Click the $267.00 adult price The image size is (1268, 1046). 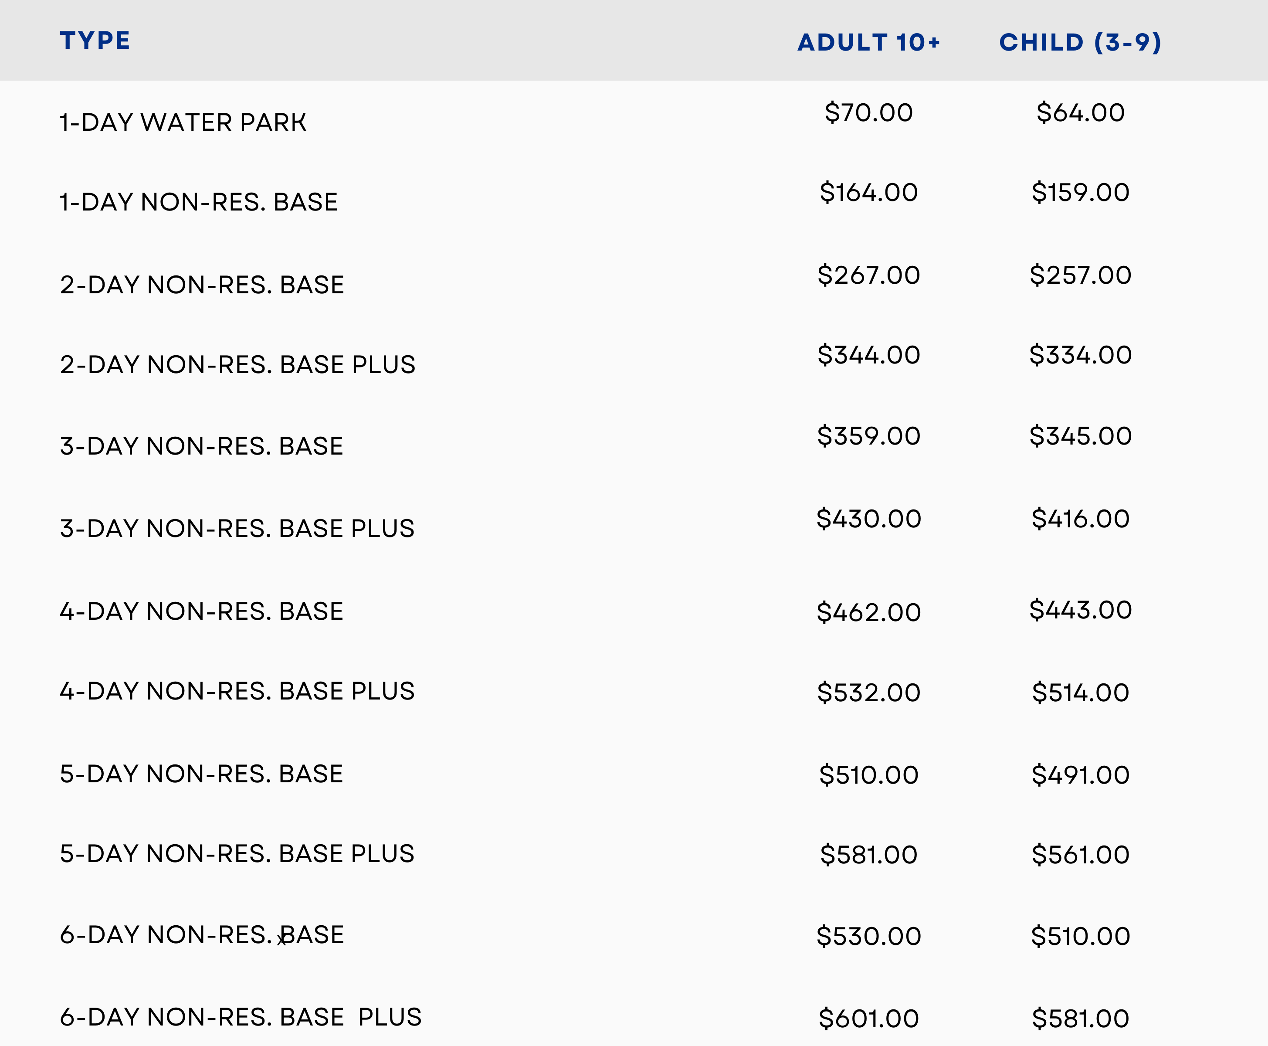[868, 275]
